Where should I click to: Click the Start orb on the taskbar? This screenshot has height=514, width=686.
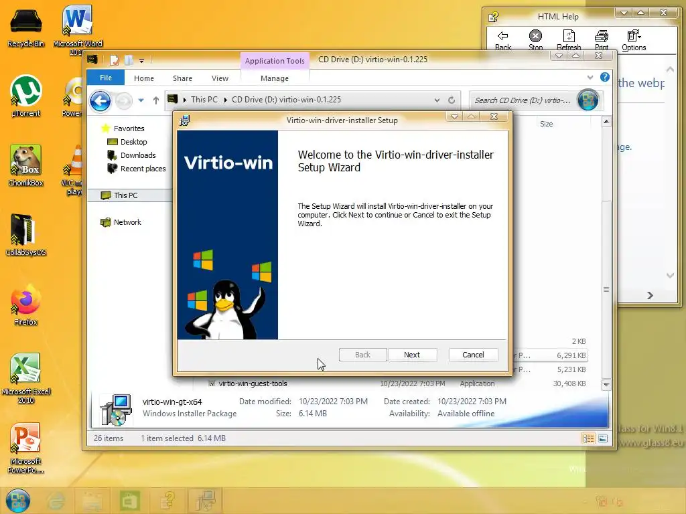[x=18, y=501]
